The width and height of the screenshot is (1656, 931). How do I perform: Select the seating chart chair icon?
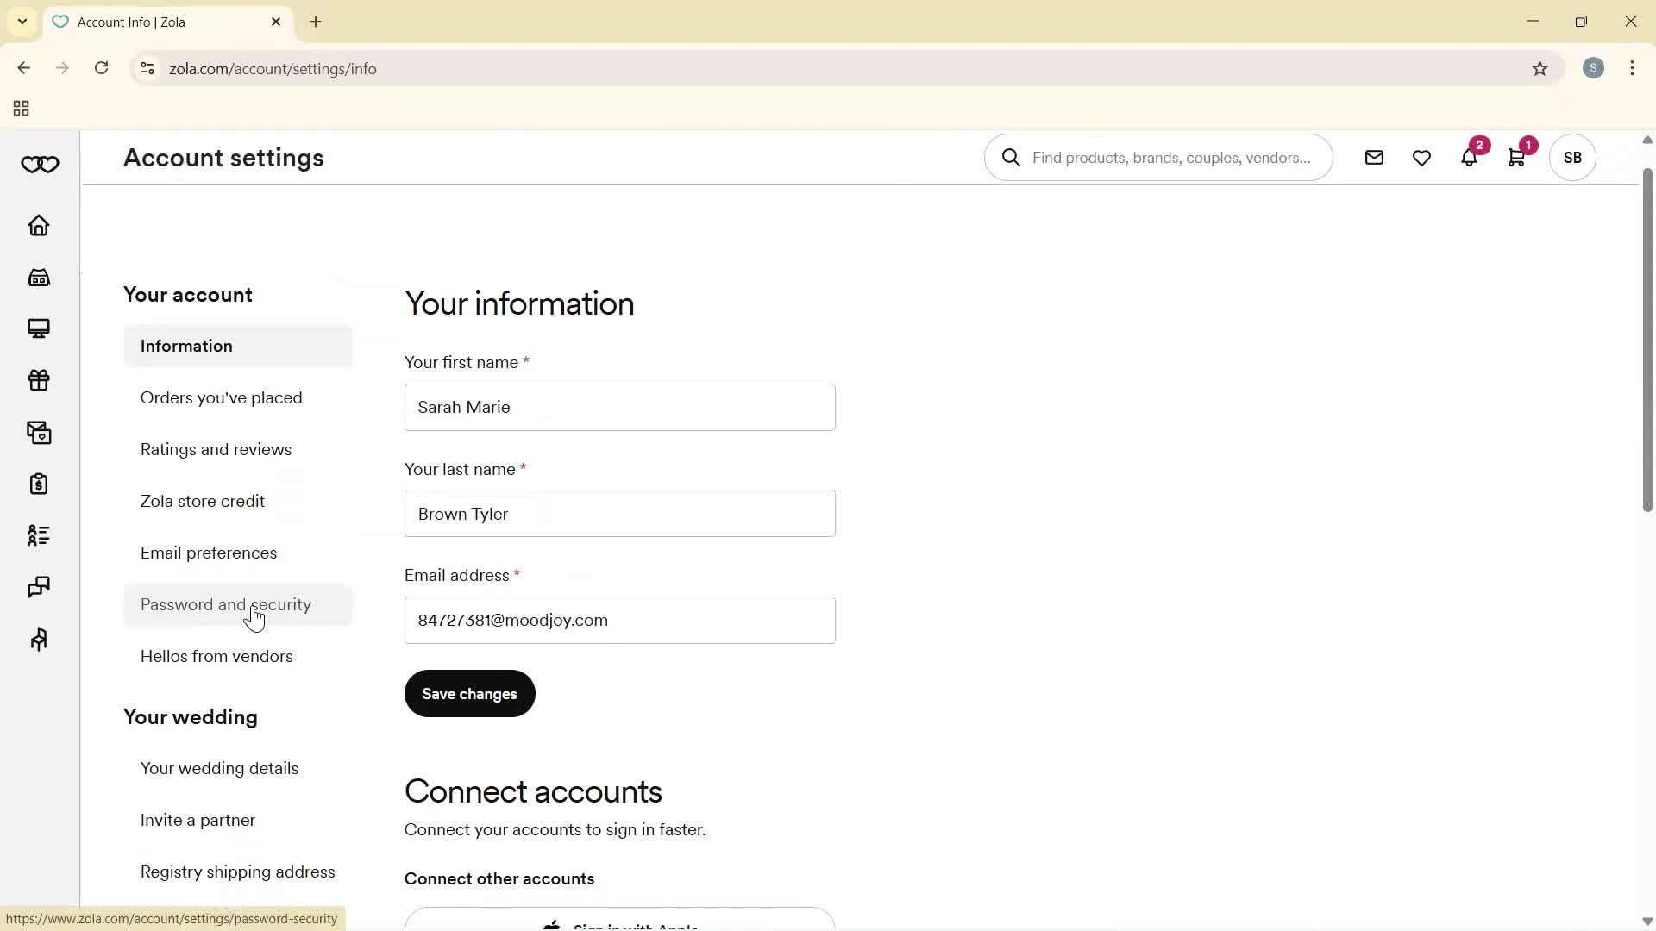pos(39,639)
